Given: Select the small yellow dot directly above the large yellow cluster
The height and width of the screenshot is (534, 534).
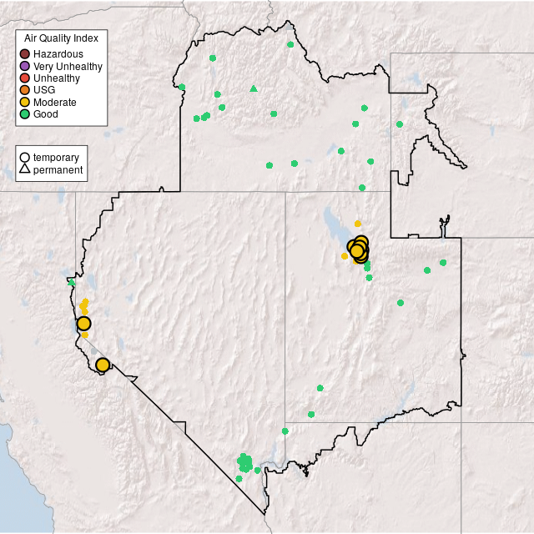Looking at the screenshot, I should click(x=358, y=224).
